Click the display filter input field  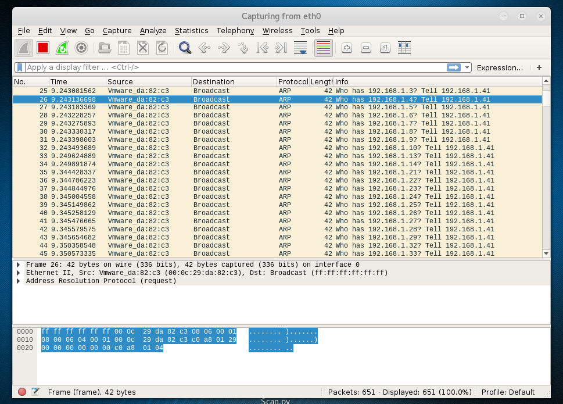[x=232, y=67]
